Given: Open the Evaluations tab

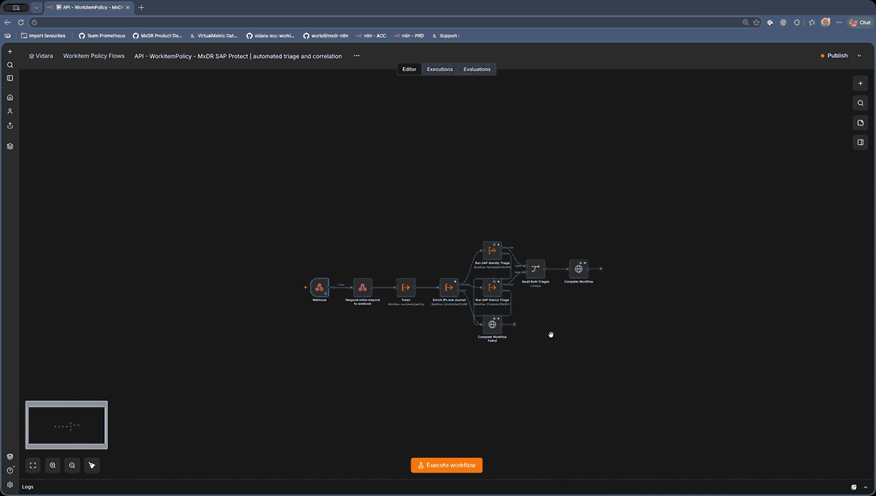Looking at the screenshot, I should pyautogui.click(x=477, y=69).
